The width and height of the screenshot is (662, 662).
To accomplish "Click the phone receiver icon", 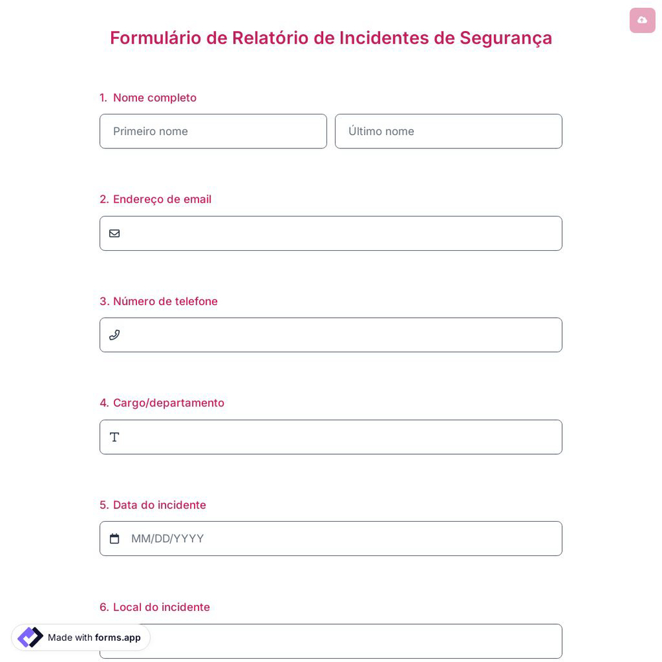I will (115, 335).
